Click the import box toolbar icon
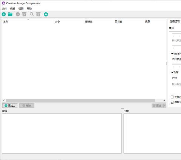 click(x=38, y=14)
